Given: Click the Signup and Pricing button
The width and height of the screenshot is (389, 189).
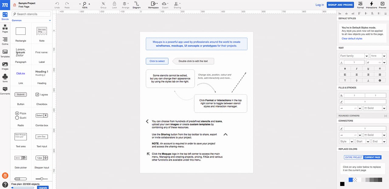Looking at the screenshot, I should point(340,5).
